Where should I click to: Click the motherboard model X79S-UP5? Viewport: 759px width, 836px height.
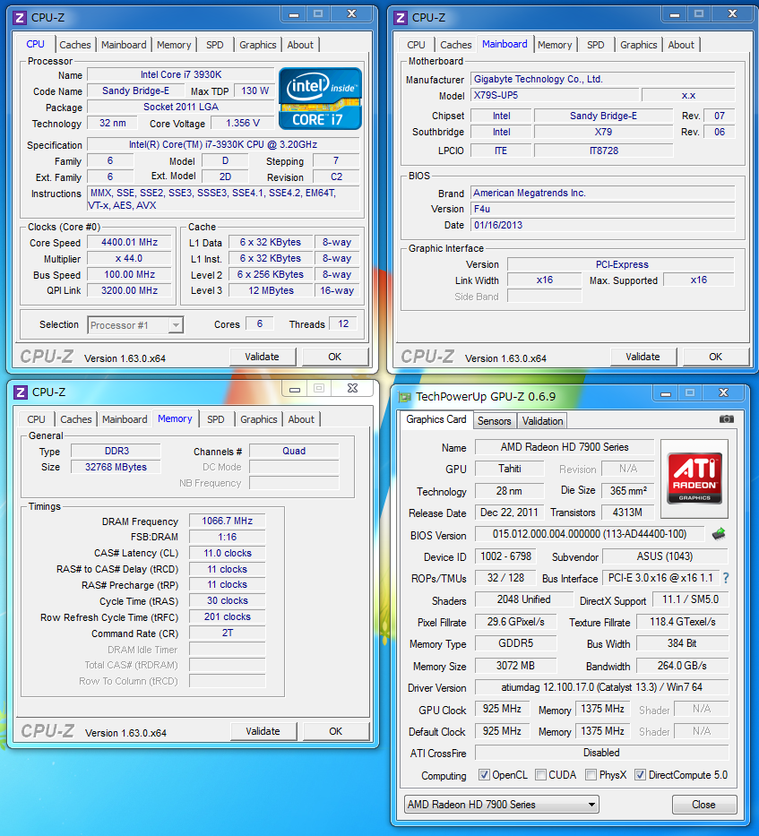click(x=555, y=96)
